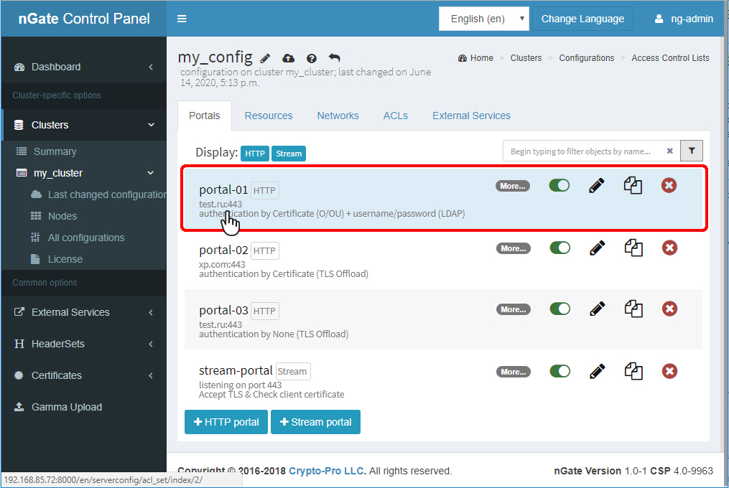Edit portal-02 using its pencil icon
This screenshot has height=488, width=729.
[596, 248]
